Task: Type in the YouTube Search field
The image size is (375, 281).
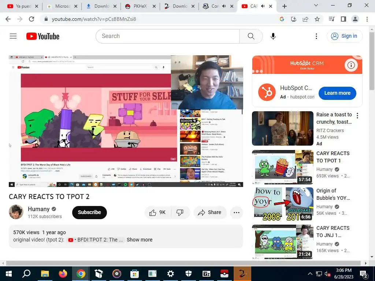Action: coord(168,36)
